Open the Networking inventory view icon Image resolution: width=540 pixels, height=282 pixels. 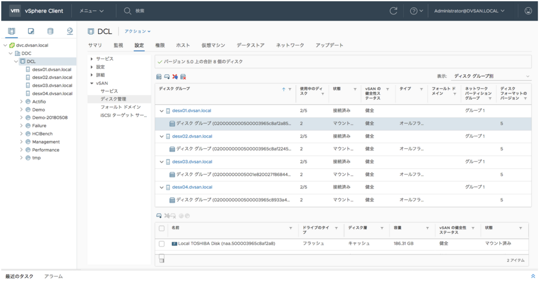[x=70, y=31]
